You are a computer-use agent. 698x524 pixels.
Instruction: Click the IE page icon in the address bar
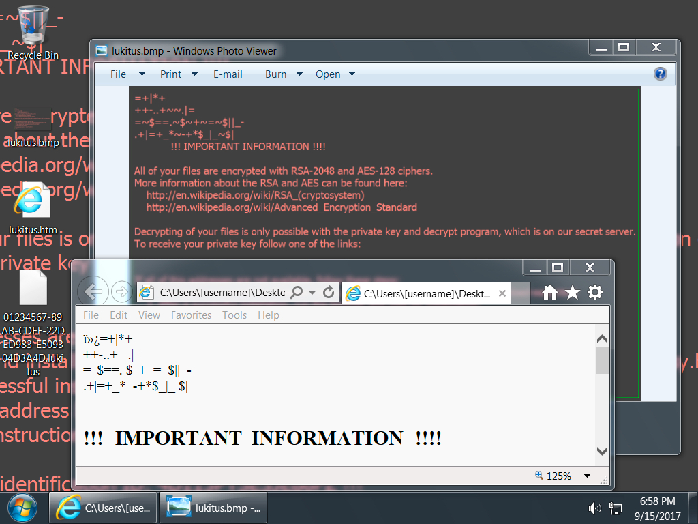point(146,292)
